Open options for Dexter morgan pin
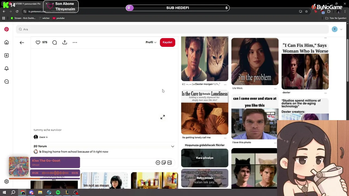Image resolution: width=349 pixels, height=196 pixels. 225,84
